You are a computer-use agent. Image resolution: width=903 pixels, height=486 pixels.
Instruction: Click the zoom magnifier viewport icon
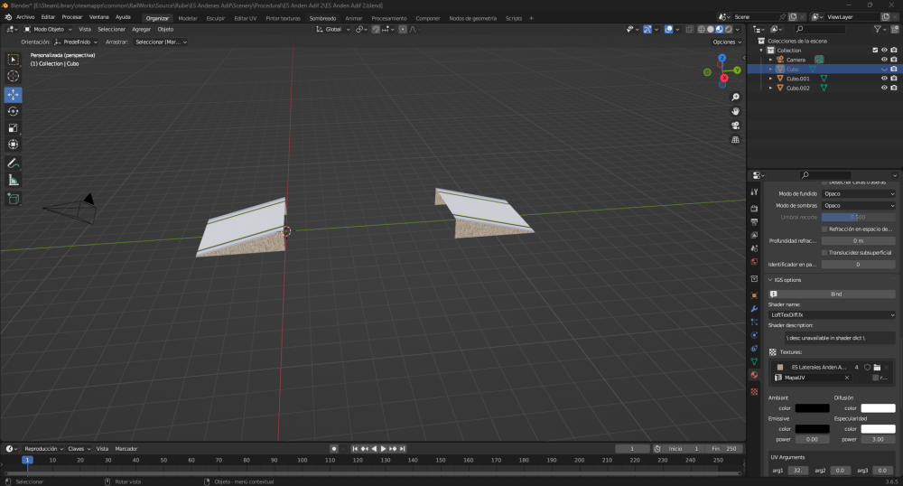736,97
